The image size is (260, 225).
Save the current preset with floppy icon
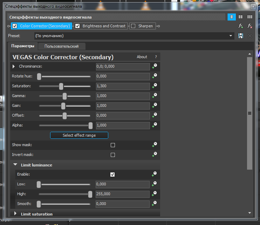(241, 36)
